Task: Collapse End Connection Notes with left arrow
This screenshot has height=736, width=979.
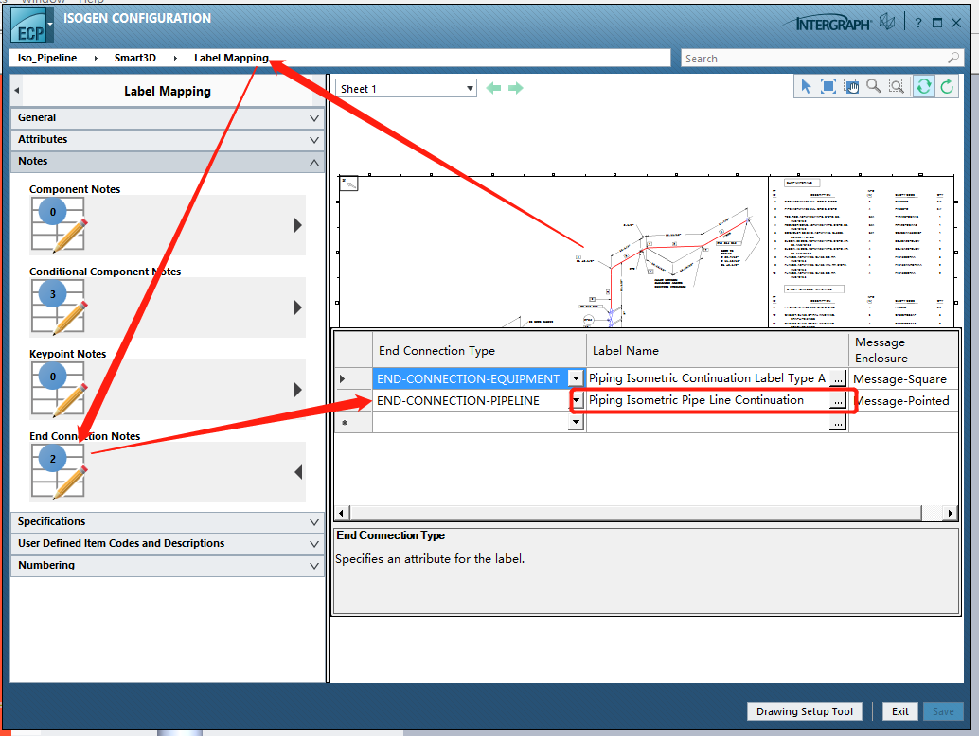Action: 298,472
